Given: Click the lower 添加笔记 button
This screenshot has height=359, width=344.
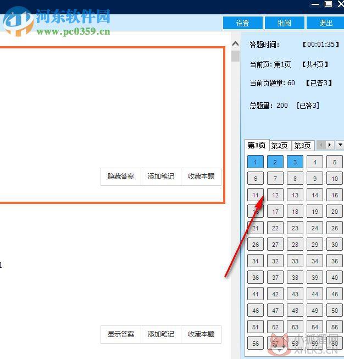Looking at the screenshot, I should 161,334.
